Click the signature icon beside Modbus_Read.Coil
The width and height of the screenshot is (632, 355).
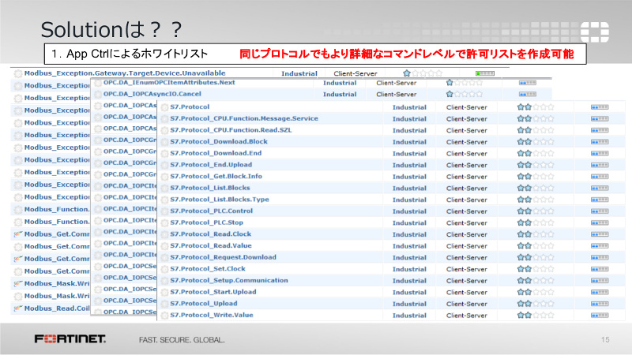point(18,308)
